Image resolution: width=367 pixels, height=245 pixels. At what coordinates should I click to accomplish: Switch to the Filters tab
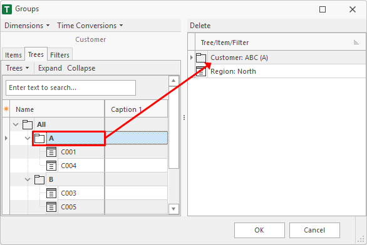pos(59,55)
